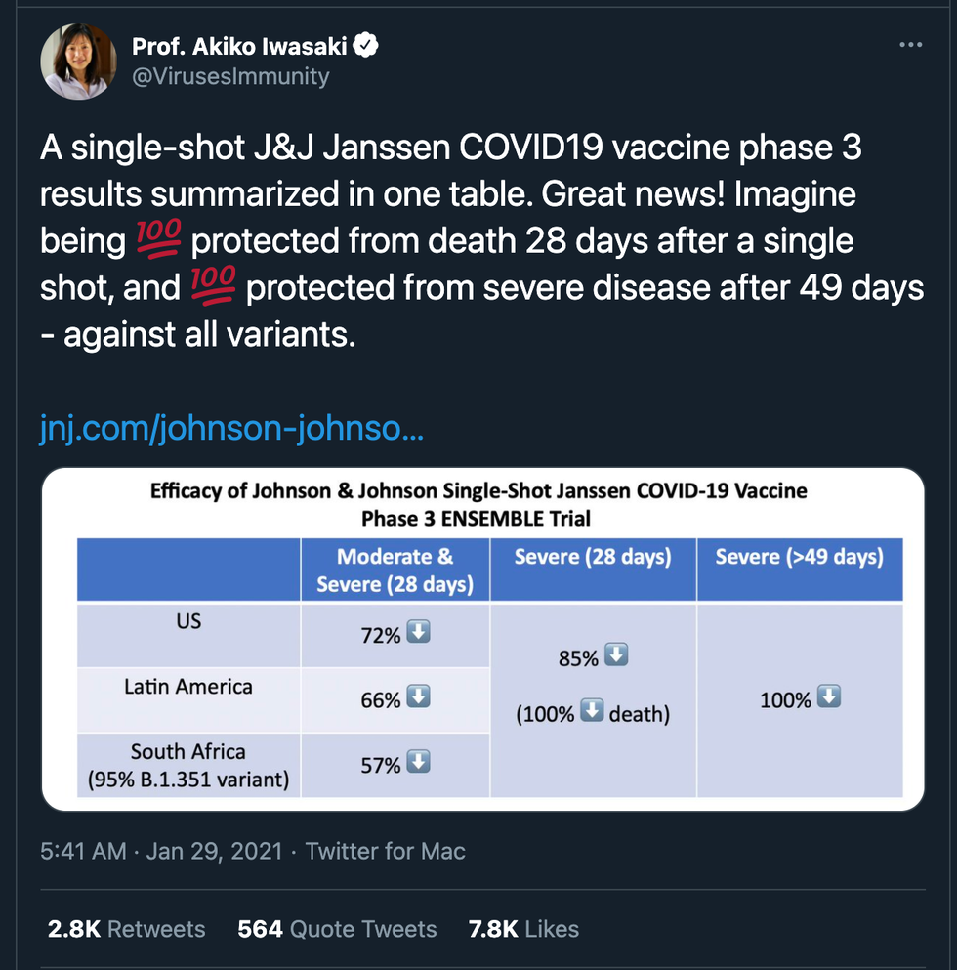Click the arrow in the Severe (>49 days) column
Viewport: 957px width, 970px height.
point(829,697)
